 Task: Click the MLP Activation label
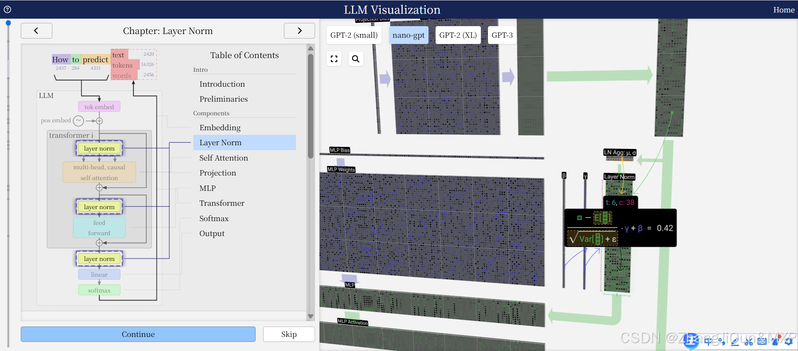click(353, 322)
